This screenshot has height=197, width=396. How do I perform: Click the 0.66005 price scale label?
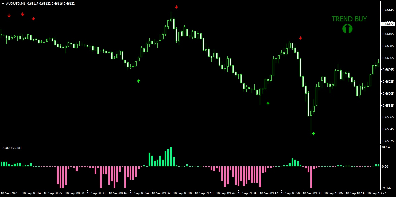pyautogui.click(x=388, y=93)
